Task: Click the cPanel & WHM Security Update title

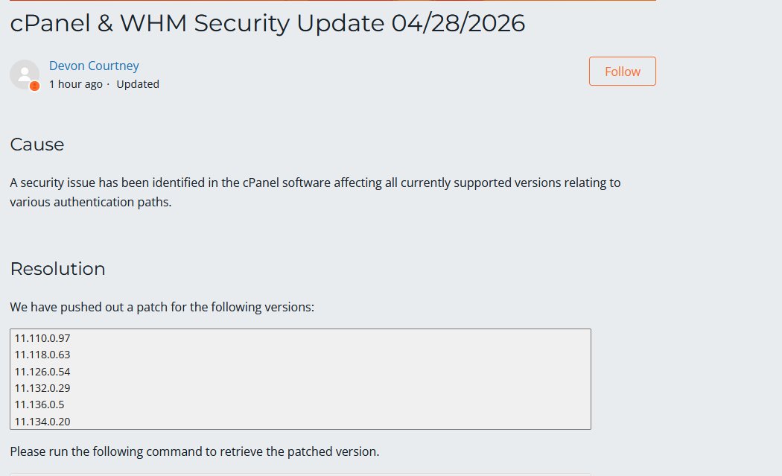Action: tap(267, 23)
